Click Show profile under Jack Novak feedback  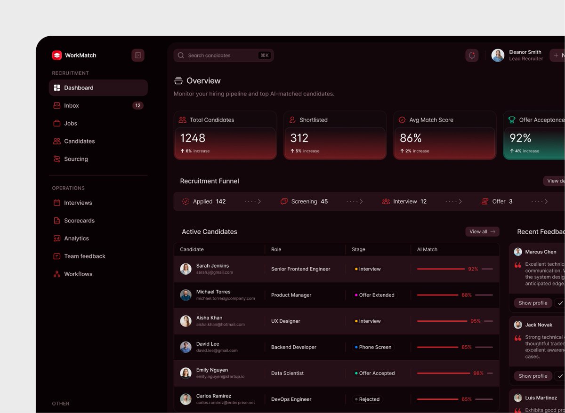[x=533, y=376]
